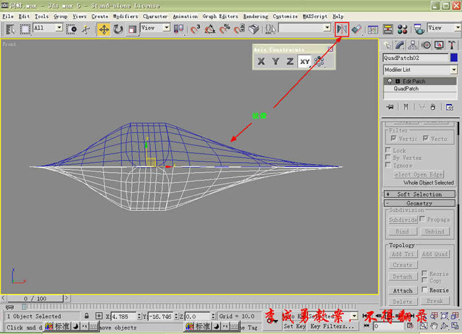Click the rectangular selection region icon
The width and height of the screenshot is (462, 334).
pyautogui.click(x=25, y=29)
